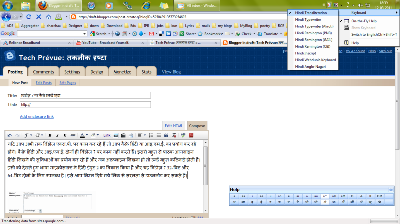
Task: Insert video using clapperboard icon
Action: coord(123,135)
